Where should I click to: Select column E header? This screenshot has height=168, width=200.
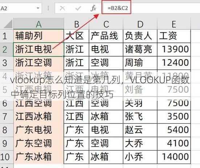(x=174, y=24)
